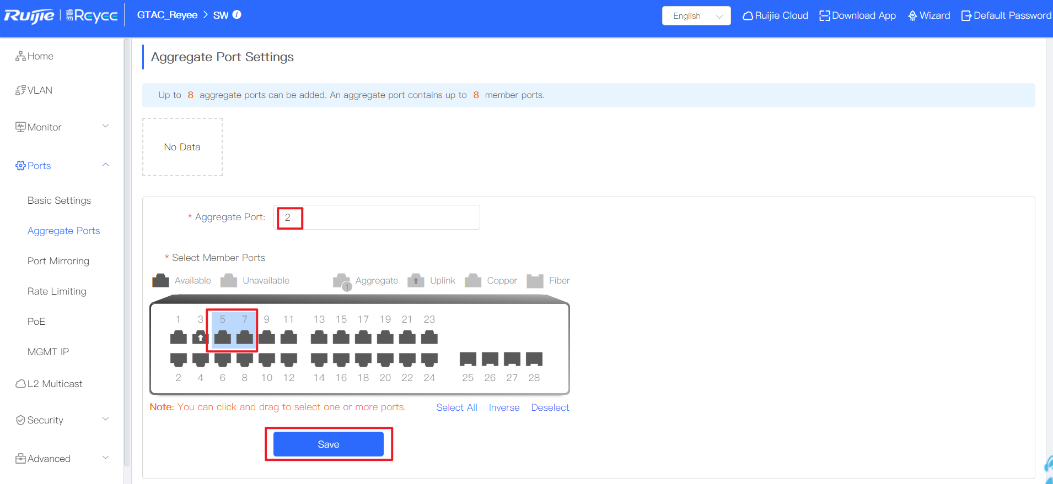Select switch port 1 icon

178,337
